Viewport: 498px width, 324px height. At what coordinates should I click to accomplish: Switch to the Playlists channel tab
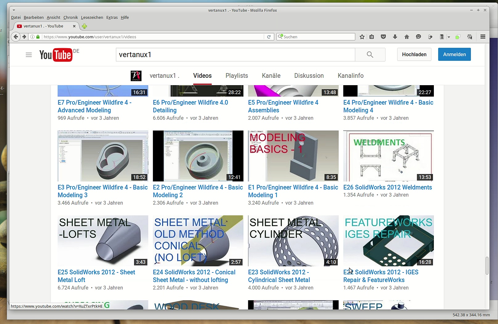(237, 76)
